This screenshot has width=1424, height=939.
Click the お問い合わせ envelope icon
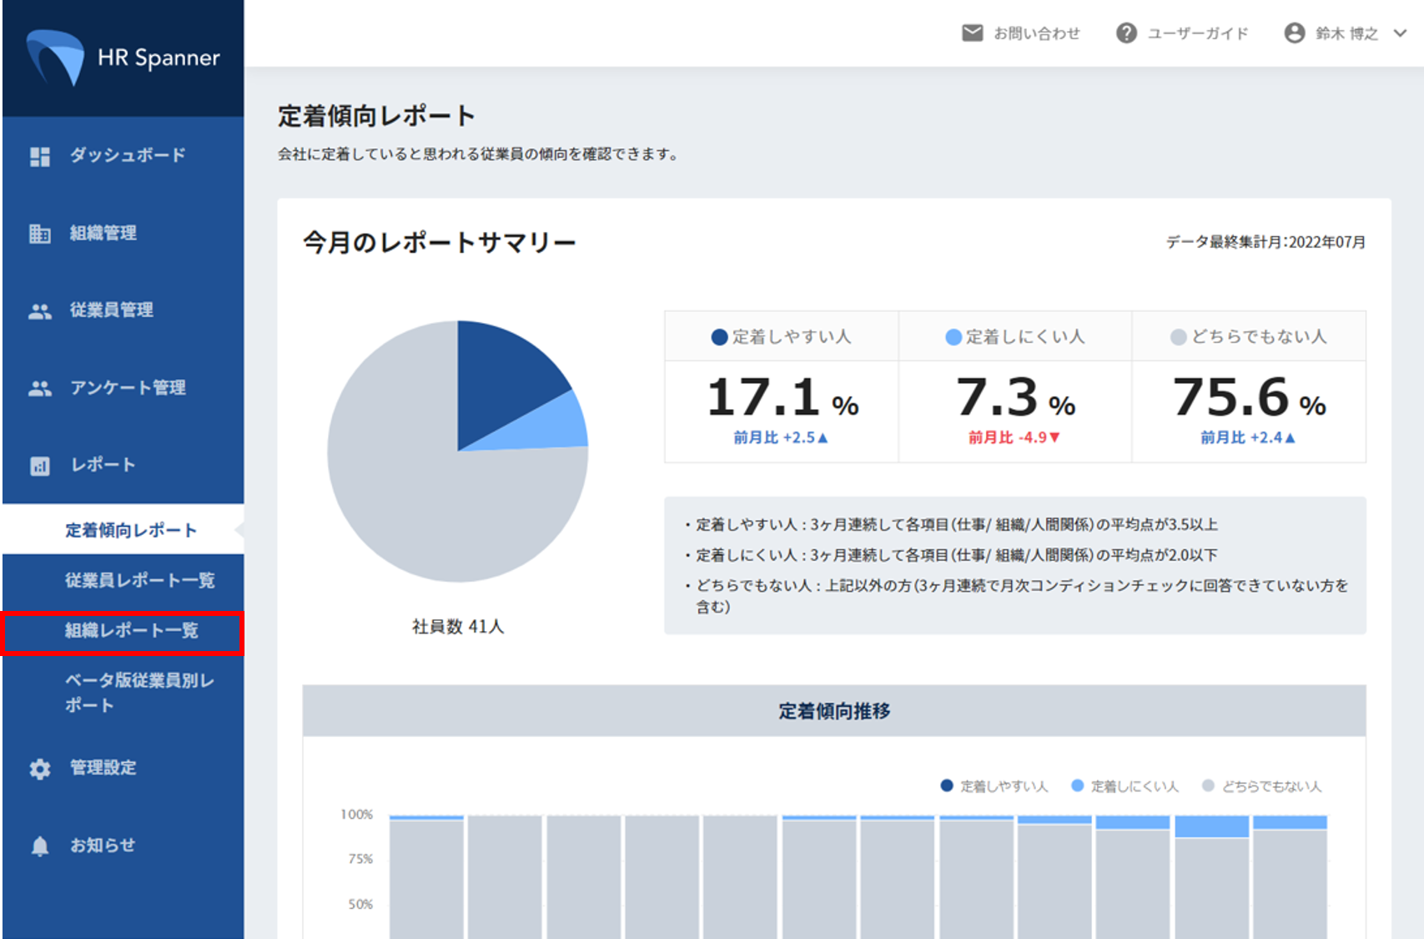coord(972,33)
